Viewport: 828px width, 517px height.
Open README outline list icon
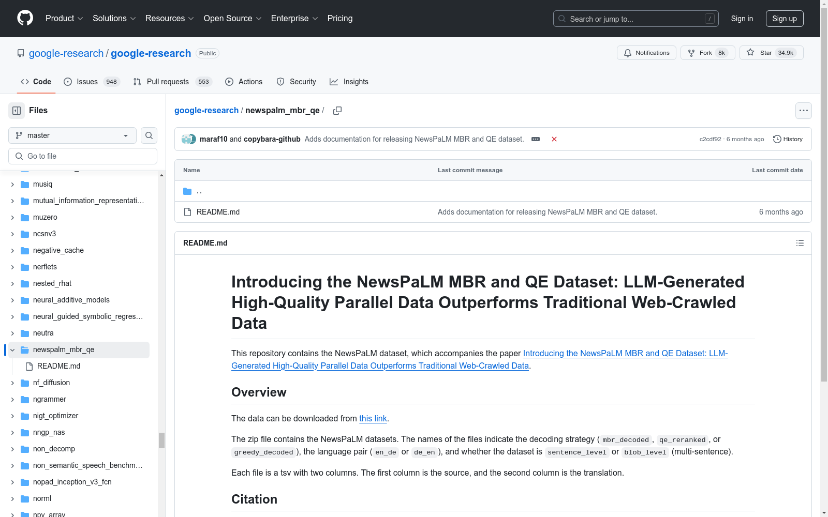800,243
